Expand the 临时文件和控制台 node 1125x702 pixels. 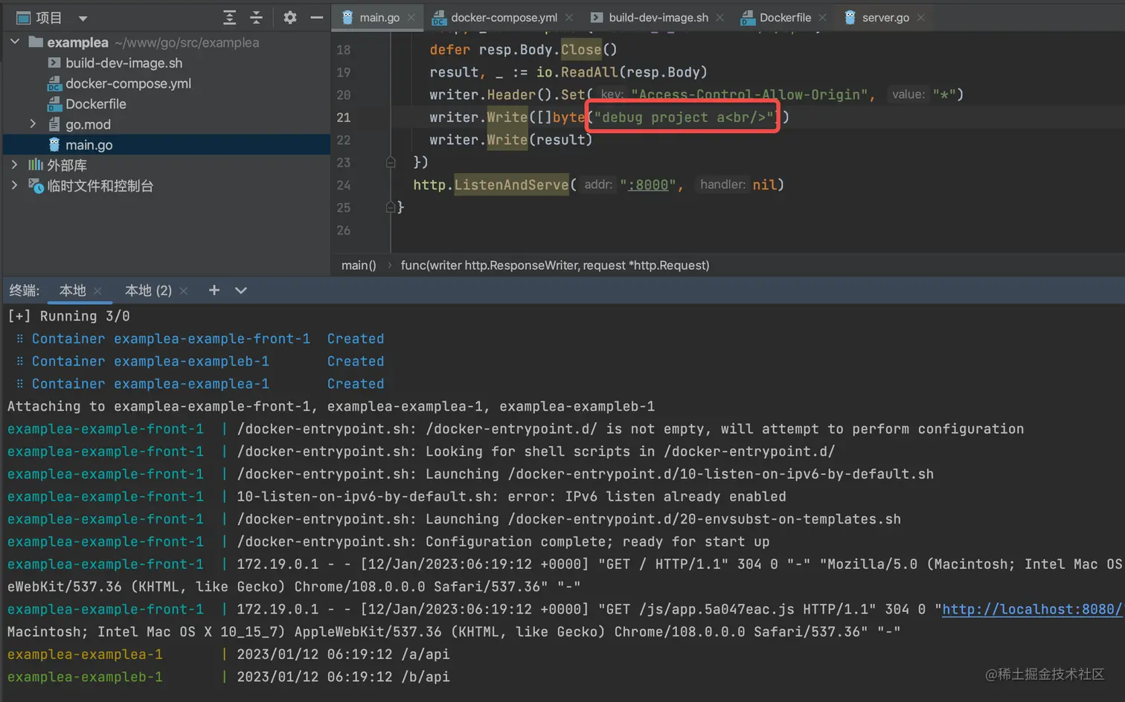(15, 186)
